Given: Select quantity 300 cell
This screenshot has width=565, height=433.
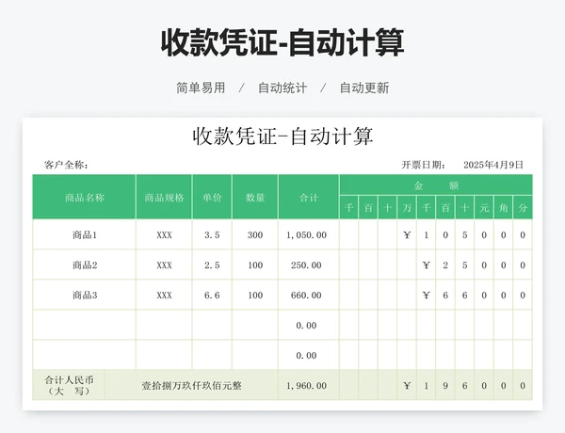Looking at the screenshot, I should (255, 235).
